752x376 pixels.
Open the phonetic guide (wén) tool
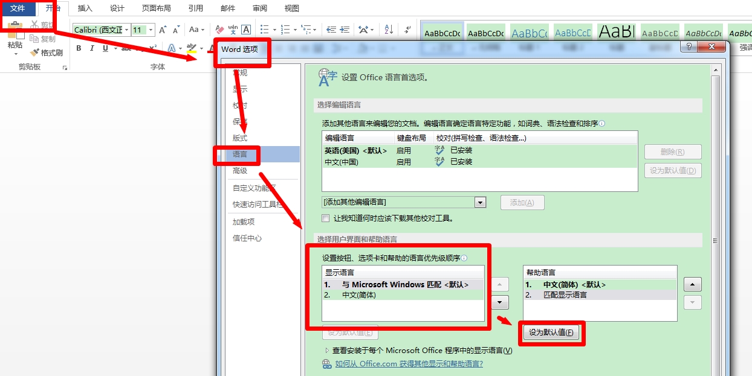(233, 30)
